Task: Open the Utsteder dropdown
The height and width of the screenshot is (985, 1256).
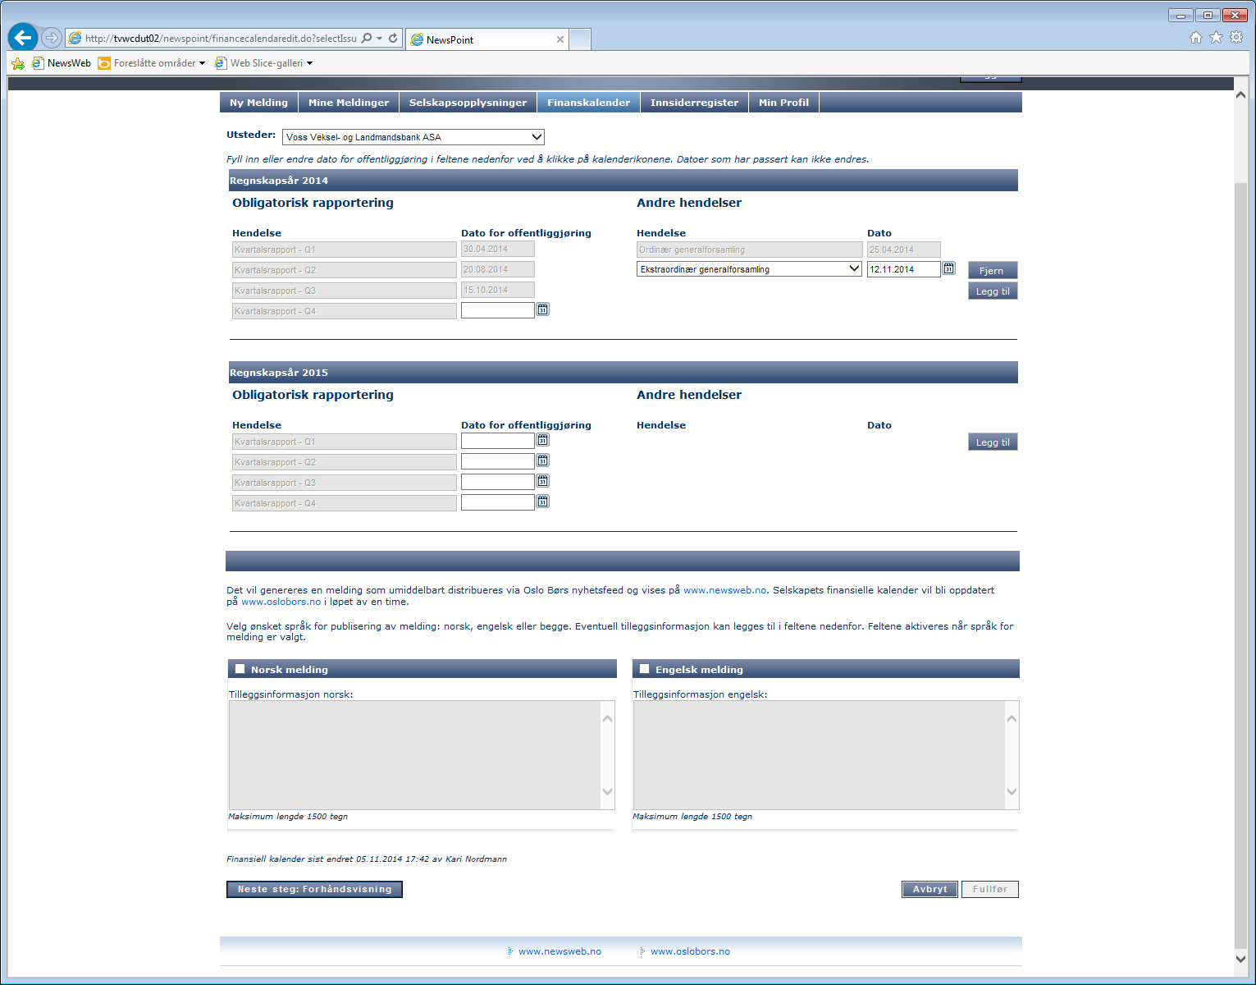Action: [x=413, y=137]
